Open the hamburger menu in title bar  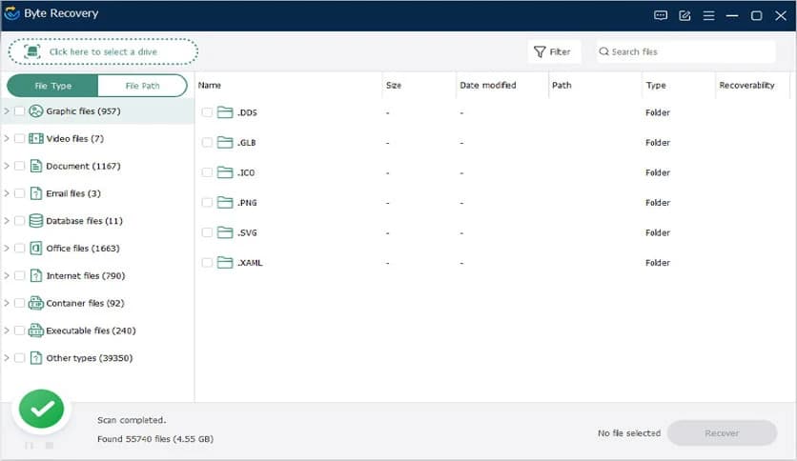708,15
